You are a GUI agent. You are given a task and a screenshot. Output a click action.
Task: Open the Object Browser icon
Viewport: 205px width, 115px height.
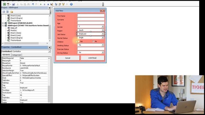pos(63,4)
